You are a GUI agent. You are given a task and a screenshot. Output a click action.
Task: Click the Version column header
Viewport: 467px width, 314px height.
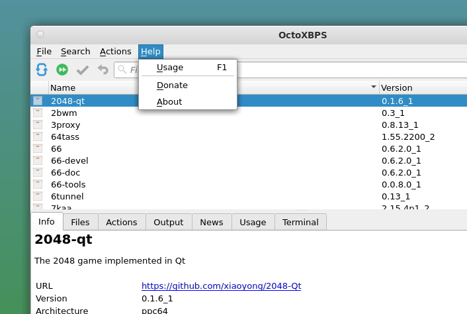pos(423,87)
